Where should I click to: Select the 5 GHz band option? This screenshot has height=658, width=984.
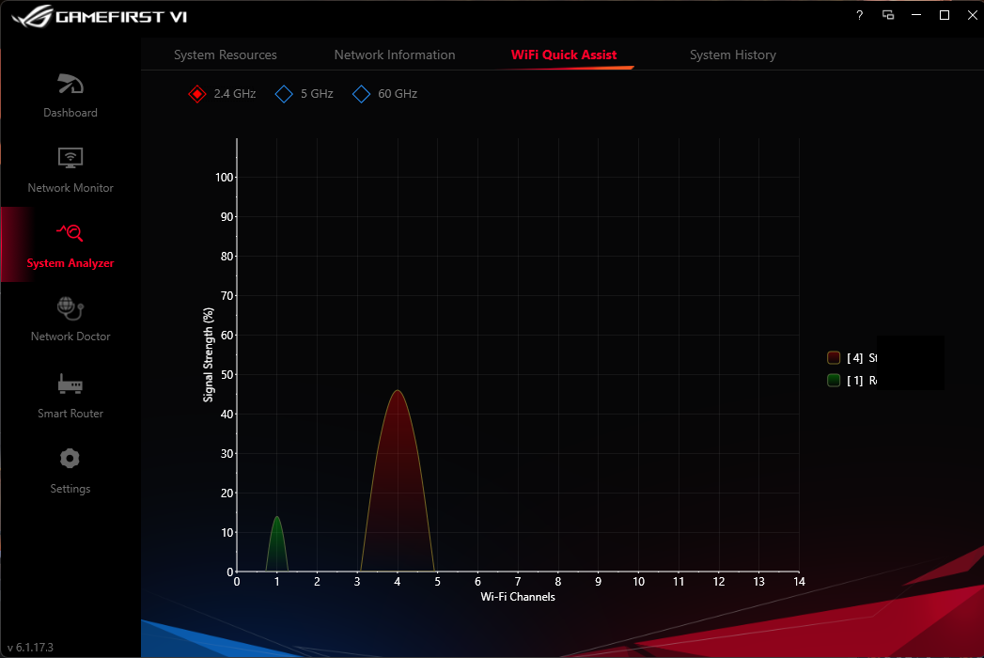305,94
